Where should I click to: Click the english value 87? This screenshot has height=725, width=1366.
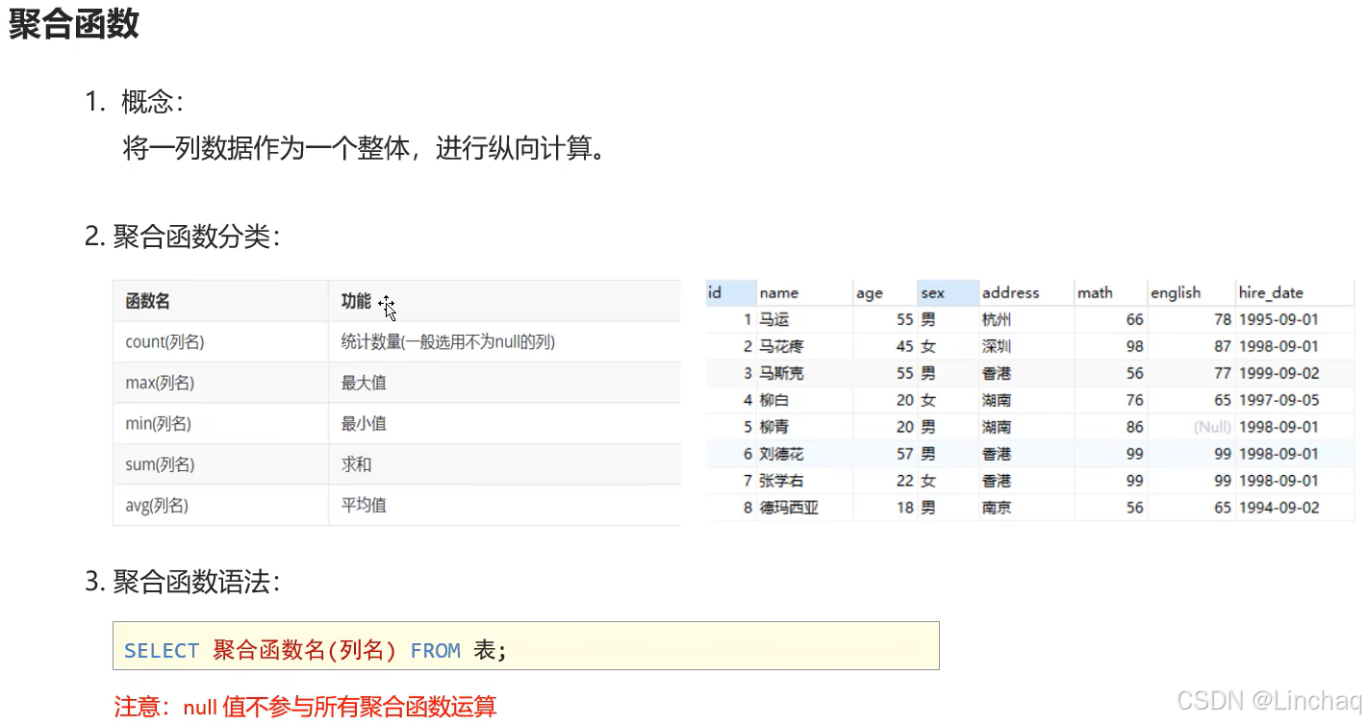[x=1222, y=346]
